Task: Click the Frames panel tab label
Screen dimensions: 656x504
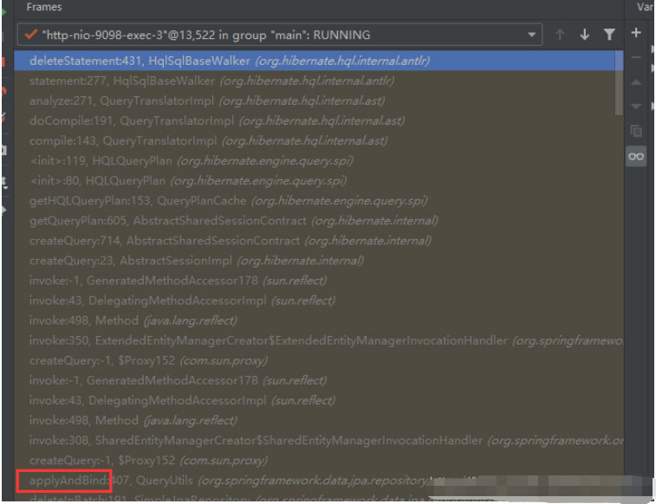Action: [44, 7]
